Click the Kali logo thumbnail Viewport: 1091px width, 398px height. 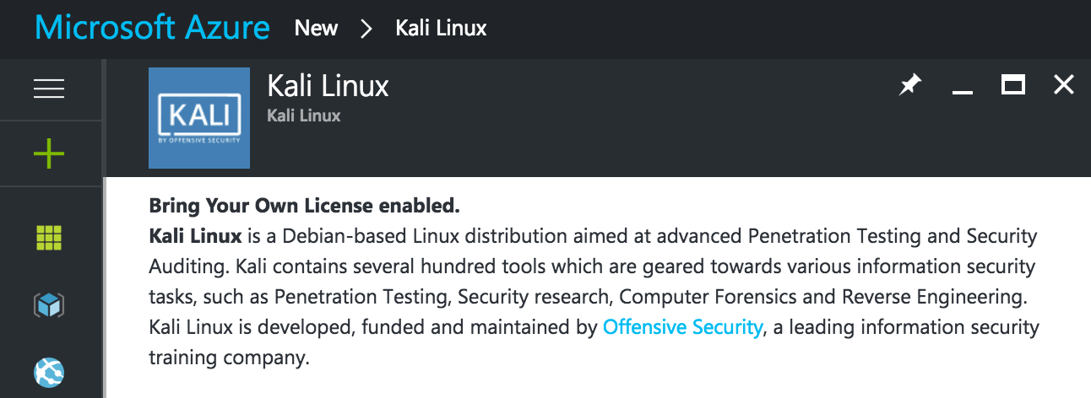(x=199, y=118)
